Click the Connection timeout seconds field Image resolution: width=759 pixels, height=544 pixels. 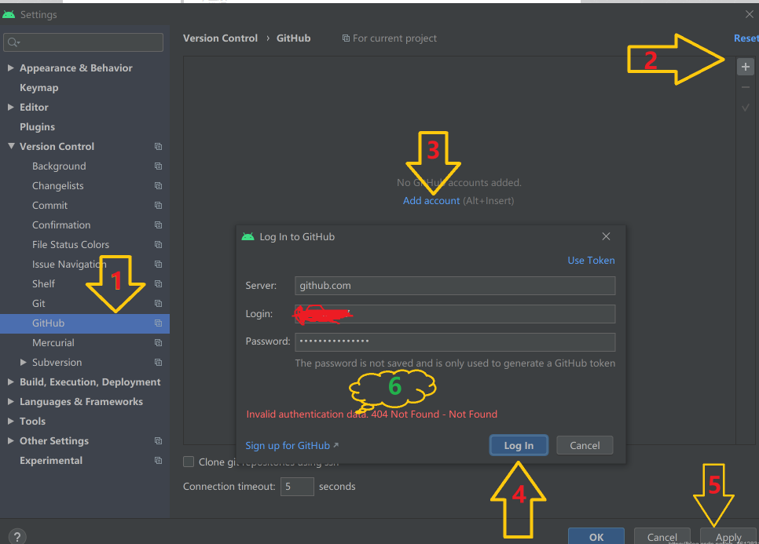pos(297,487)
